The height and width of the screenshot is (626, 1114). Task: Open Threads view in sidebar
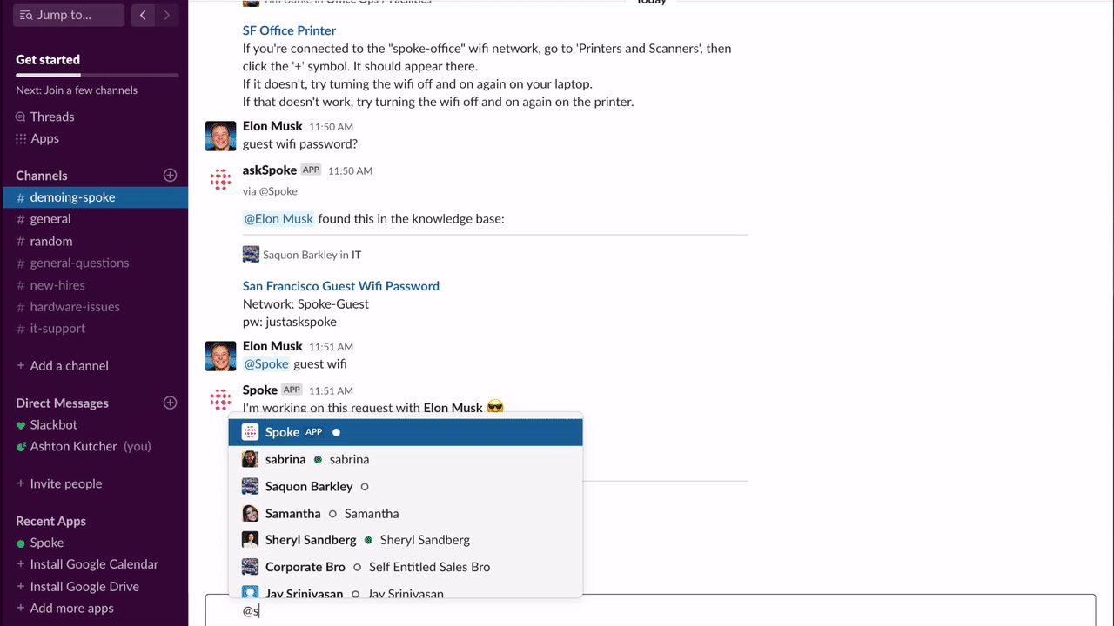coord(51,117)
